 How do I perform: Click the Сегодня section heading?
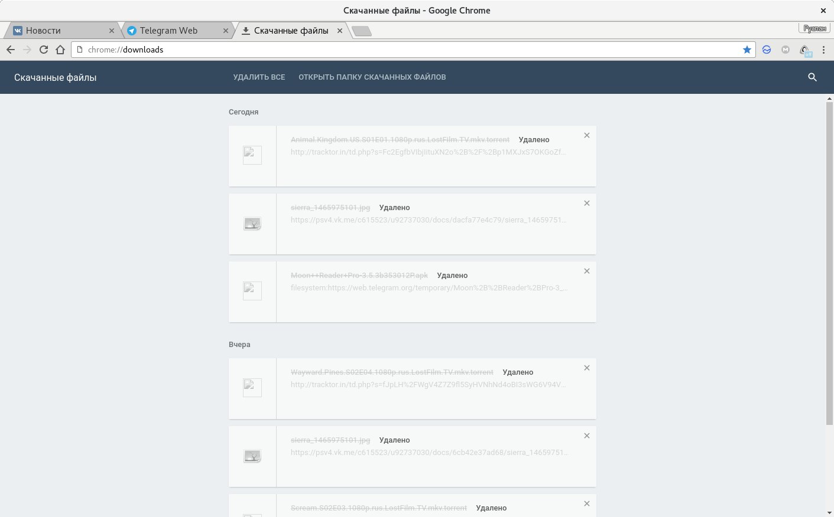(244, 112)
